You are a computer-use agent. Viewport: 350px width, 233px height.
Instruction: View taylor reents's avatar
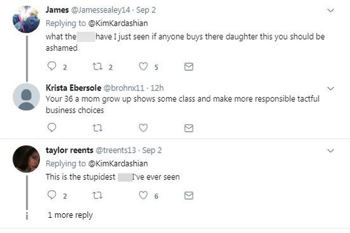25,159
